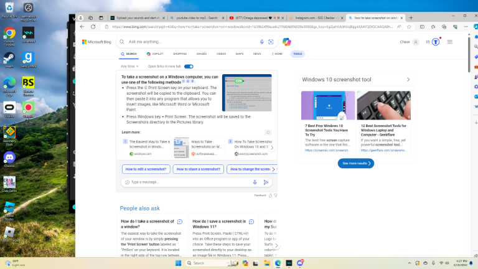This screenshot has width=478, height=269.
Task: Show more suggested question chips arrow
Action: pos(273,169)
